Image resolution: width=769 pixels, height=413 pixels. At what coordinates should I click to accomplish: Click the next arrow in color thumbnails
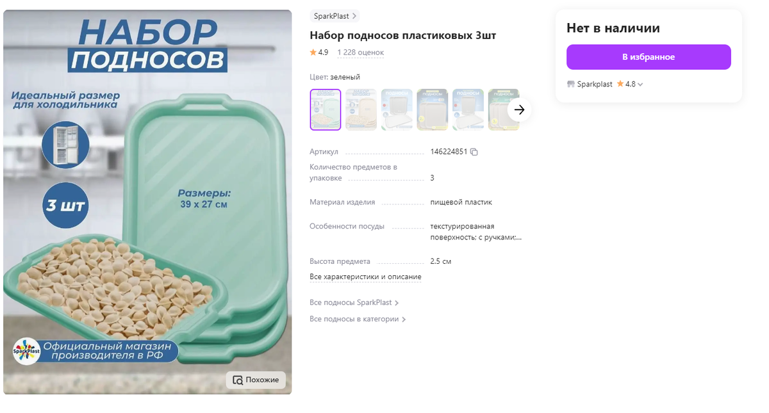pyautogui.click(x=519, y=109)
